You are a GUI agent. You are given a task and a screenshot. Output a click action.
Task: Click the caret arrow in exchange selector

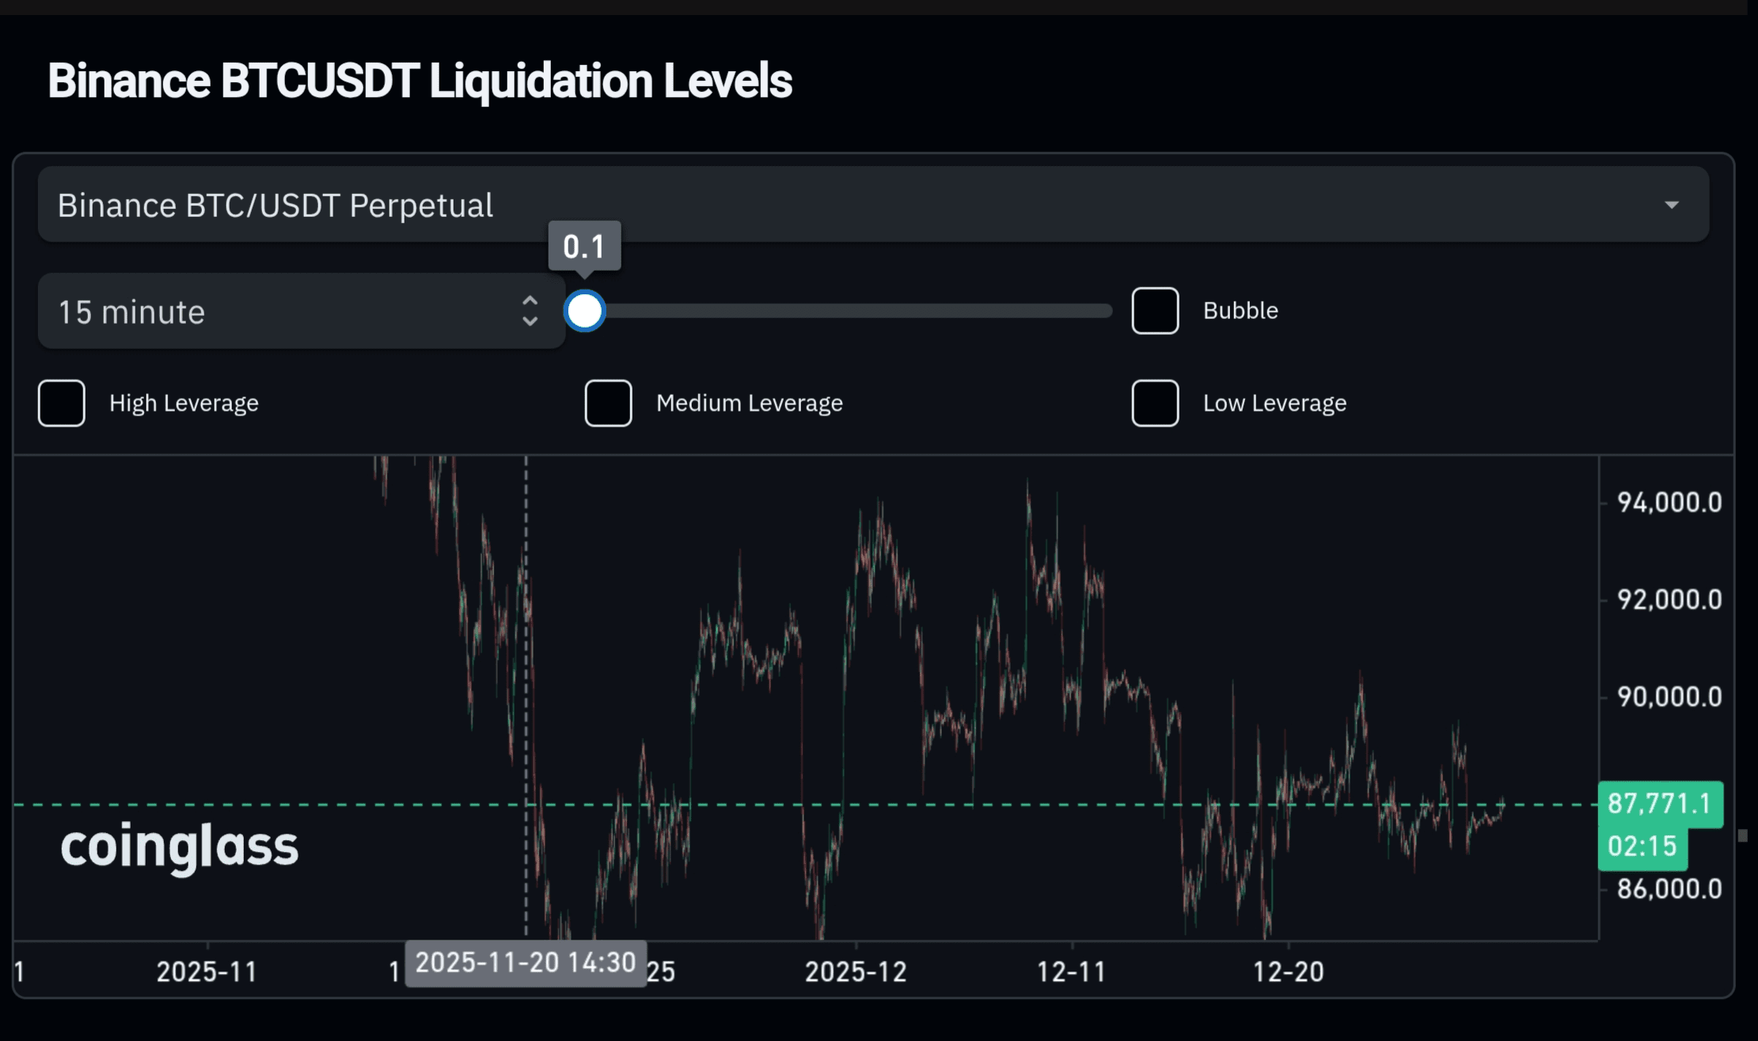(1671, 205)
